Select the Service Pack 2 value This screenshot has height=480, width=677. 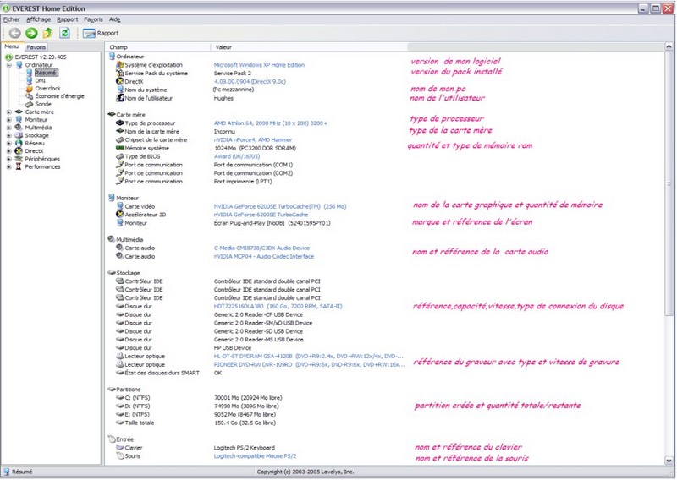[232, 74]
